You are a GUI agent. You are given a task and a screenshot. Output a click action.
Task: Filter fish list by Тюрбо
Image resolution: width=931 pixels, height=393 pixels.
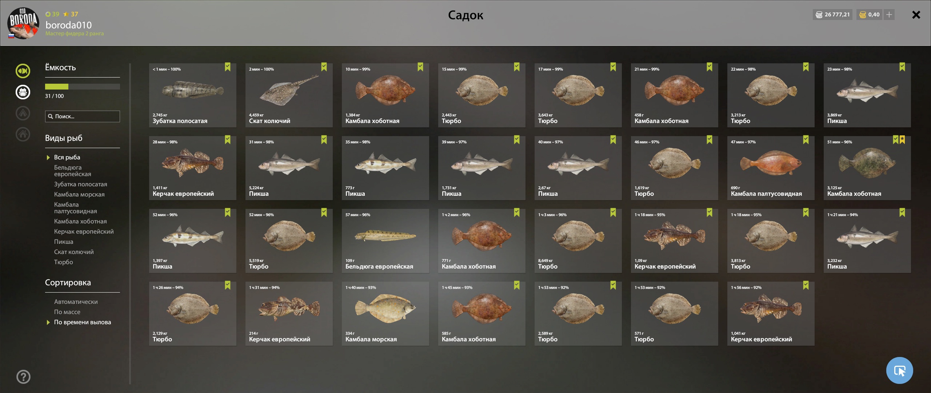click(x=63, y=262)
